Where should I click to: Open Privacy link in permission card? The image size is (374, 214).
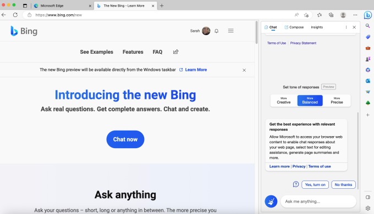(x=299, y=166)
